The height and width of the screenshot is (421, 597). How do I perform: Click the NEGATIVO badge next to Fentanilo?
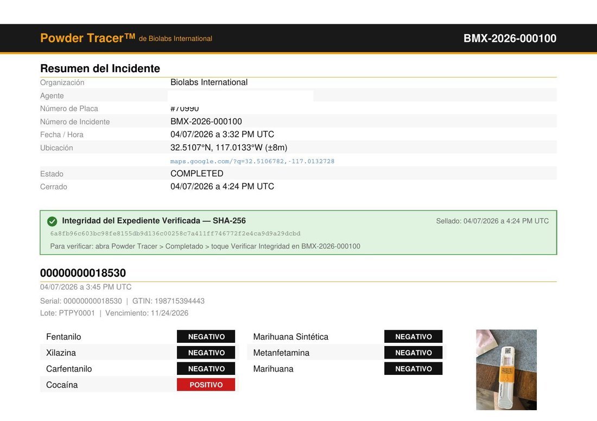point(206,336)
